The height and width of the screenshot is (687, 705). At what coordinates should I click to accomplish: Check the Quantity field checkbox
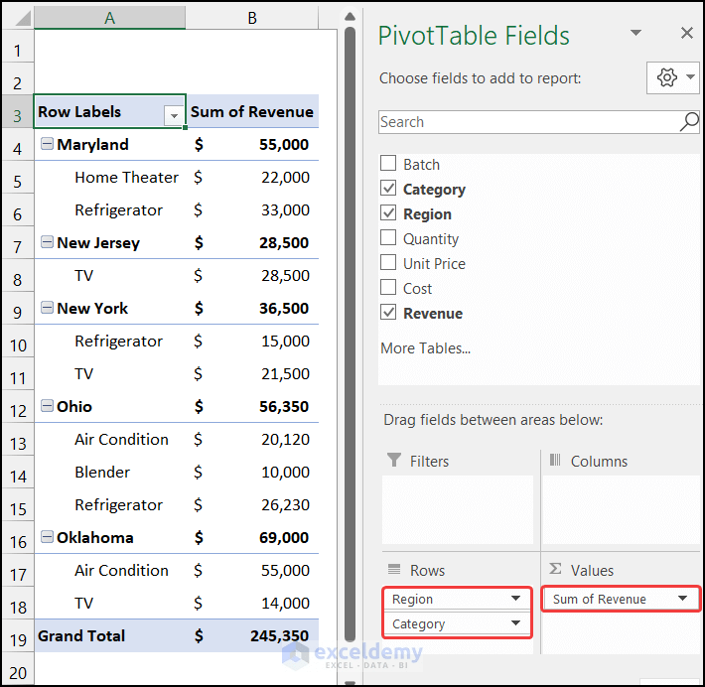(388, 237)
